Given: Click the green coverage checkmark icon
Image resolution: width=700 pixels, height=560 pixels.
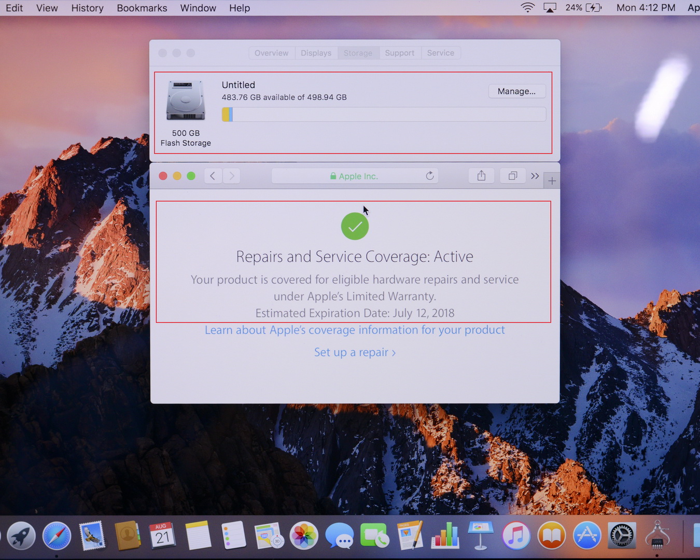Looking at the screenshot, I should pos(355,226).
